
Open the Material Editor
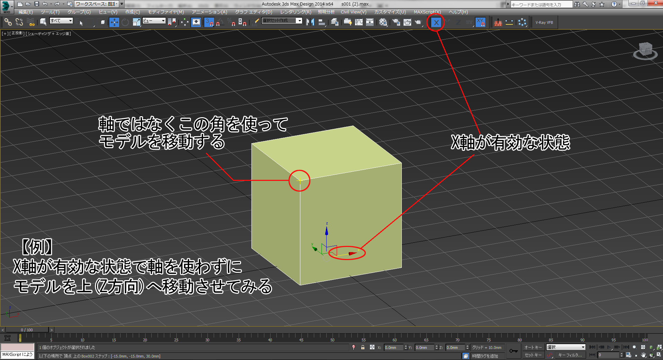click(x=383, y=22)
